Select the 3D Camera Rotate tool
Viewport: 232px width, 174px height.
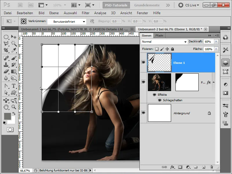(x=14, y=100)
